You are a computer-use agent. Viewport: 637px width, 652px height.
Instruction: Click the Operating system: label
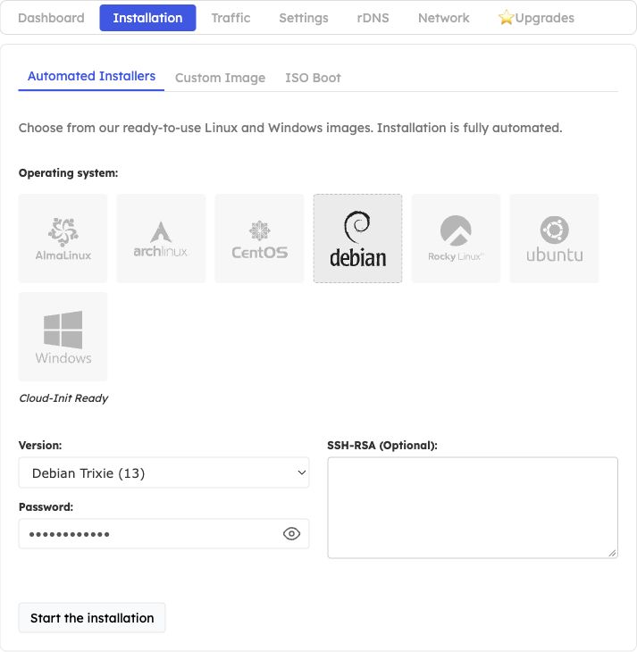point(68,173)
